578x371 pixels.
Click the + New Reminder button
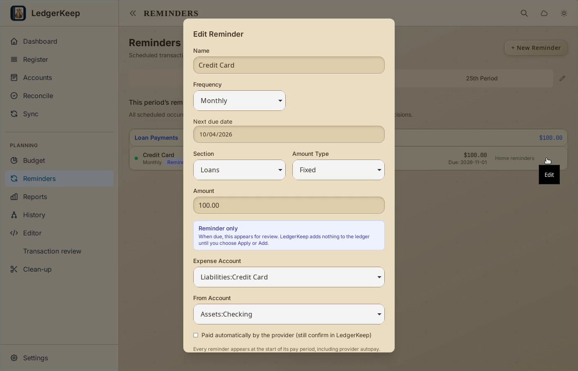click(x=536, y=48)
